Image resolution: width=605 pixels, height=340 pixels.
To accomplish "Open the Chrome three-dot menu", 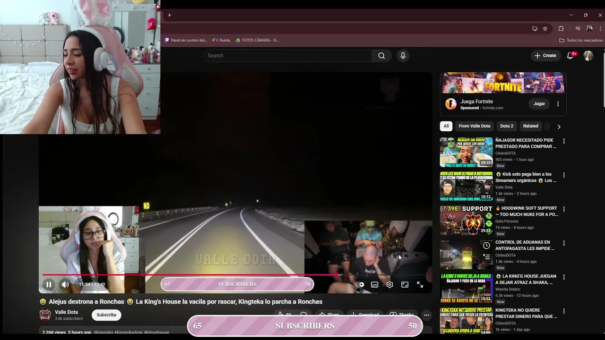I will pyautogui.click(x=600, y=28).
